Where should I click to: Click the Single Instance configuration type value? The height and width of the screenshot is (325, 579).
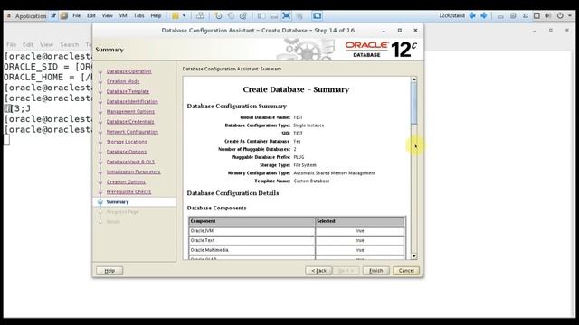(308, 125)
